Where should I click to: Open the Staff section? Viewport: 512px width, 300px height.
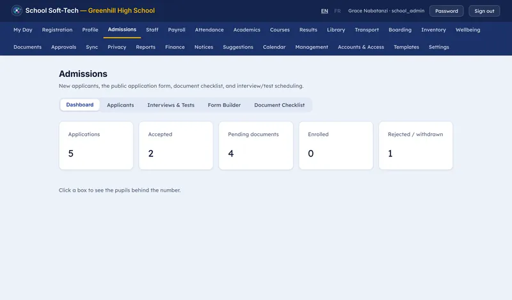[152, 29]
